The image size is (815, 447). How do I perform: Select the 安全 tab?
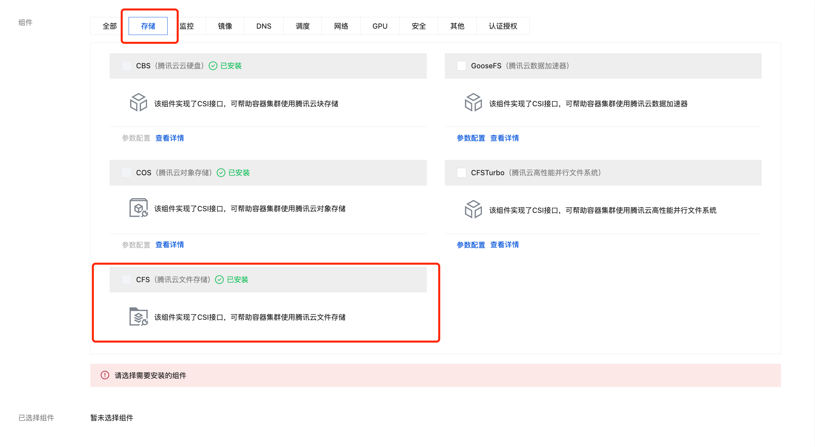tap(419, 26)
